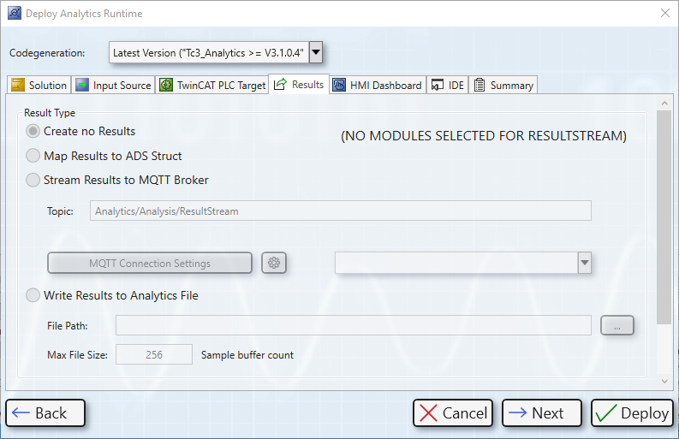Open the Input Source tab
The height and width of the screenshot is (439, 679).
[x=113, y=85]
